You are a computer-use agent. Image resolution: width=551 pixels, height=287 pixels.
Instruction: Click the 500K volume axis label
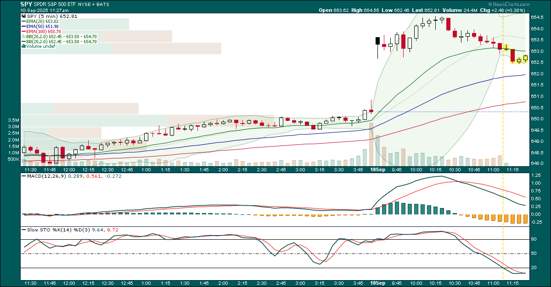tap(12, 159)
